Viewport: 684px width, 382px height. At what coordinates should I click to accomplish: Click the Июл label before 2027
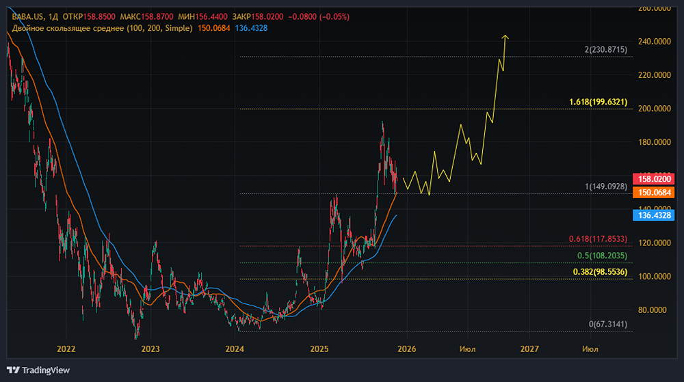coord(468,349)
